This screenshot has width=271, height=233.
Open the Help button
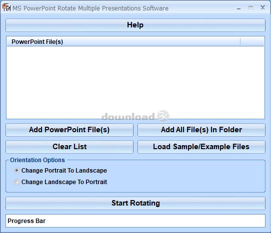coord(135,25)
